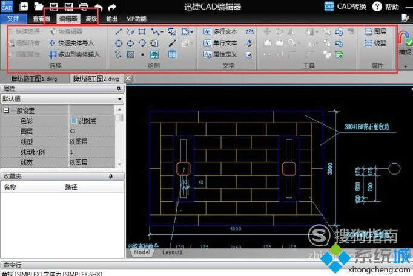The width and height of the screenshot is (413, 276).
Task: Click the 图层 value KJ field
Action: click(x=92, y=131)
